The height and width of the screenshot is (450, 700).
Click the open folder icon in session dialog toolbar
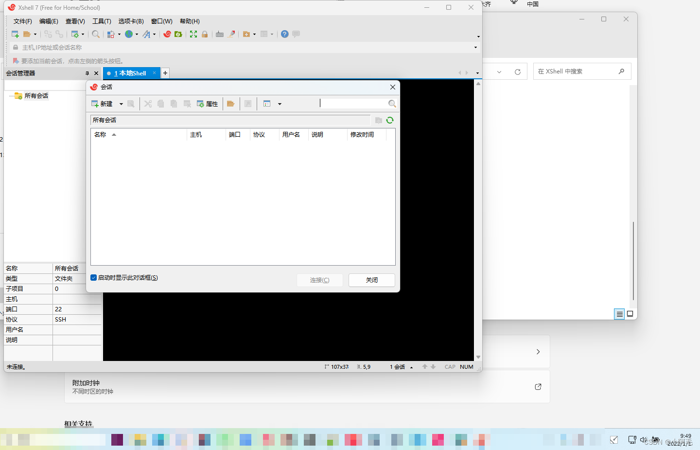pos(231,104)
